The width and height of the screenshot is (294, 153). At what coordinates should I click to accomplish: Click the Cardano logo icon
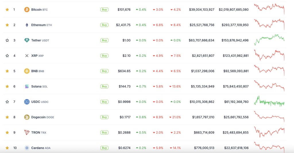pyautogui.click(x=27, y=148)
